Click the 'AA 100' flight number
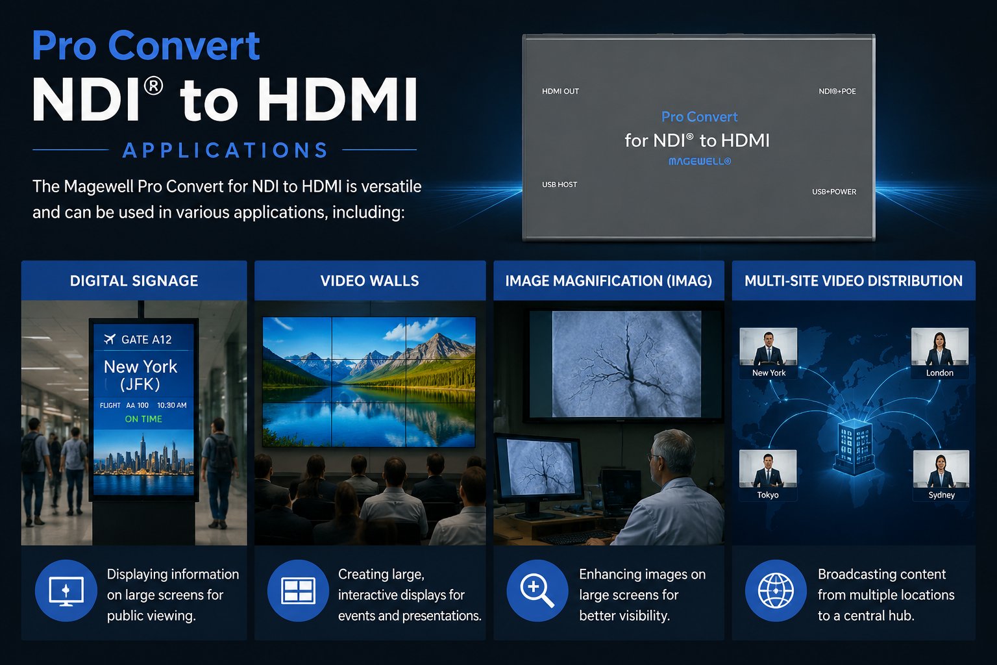The height and width of the screenshot is (665, 997). click(138, 405)
